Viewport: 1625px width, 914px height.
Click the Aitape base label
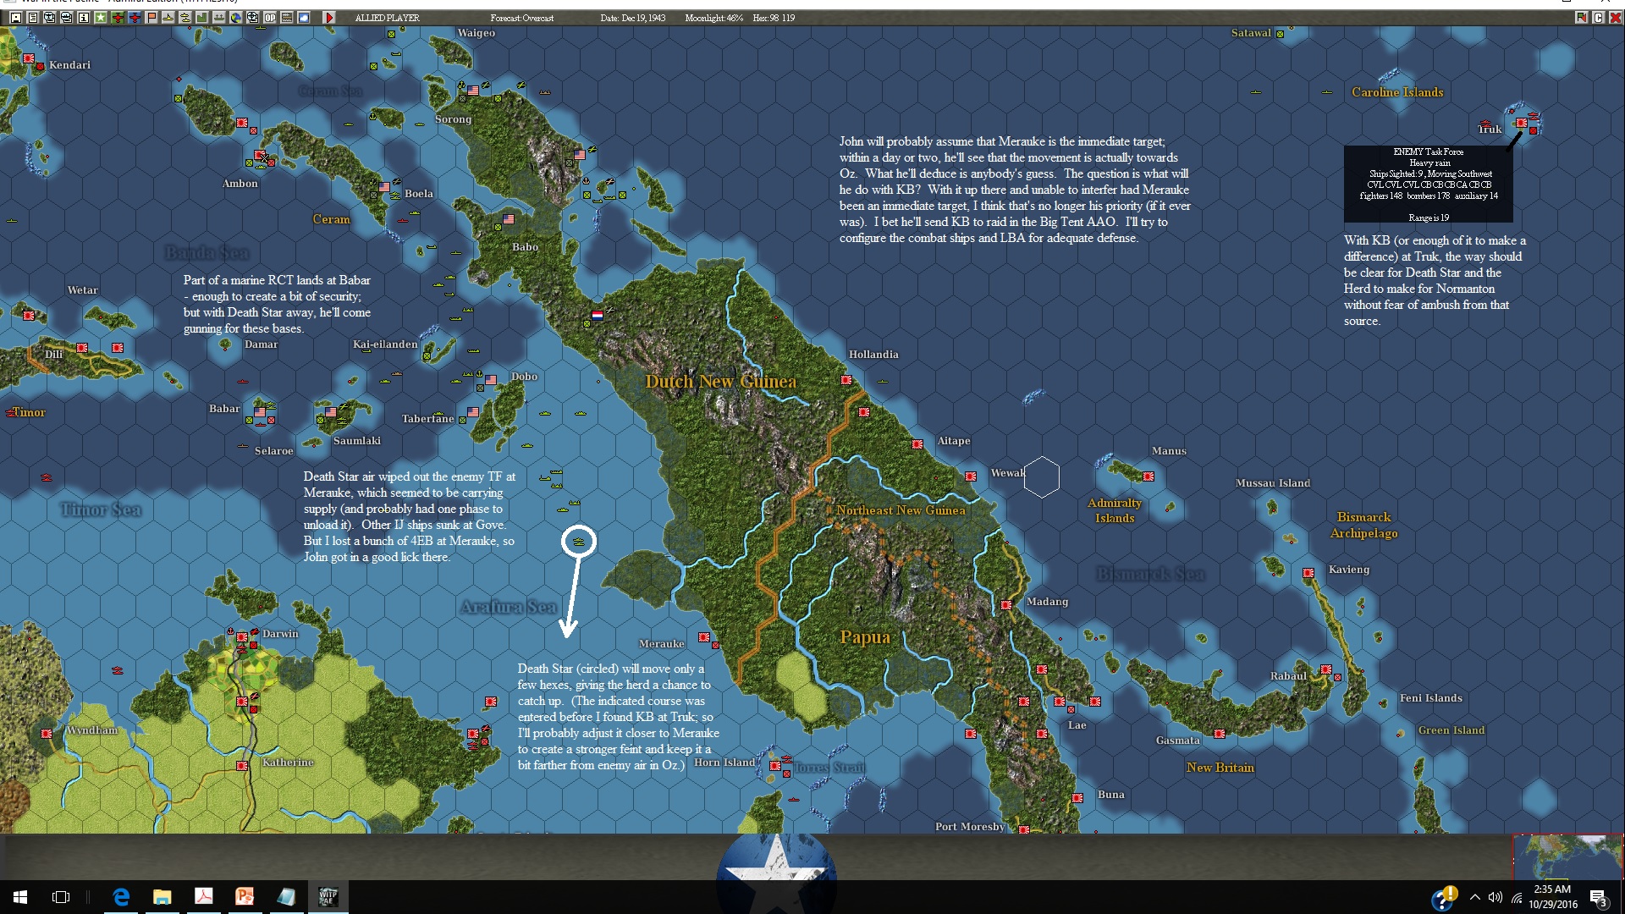954,441
